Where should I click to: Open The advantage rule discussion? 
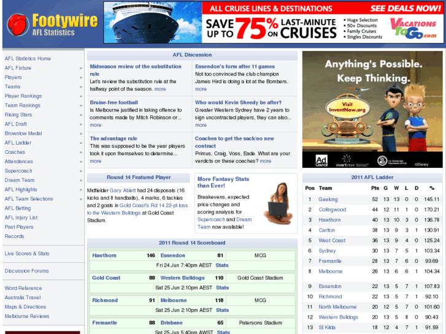coord(113,139)
